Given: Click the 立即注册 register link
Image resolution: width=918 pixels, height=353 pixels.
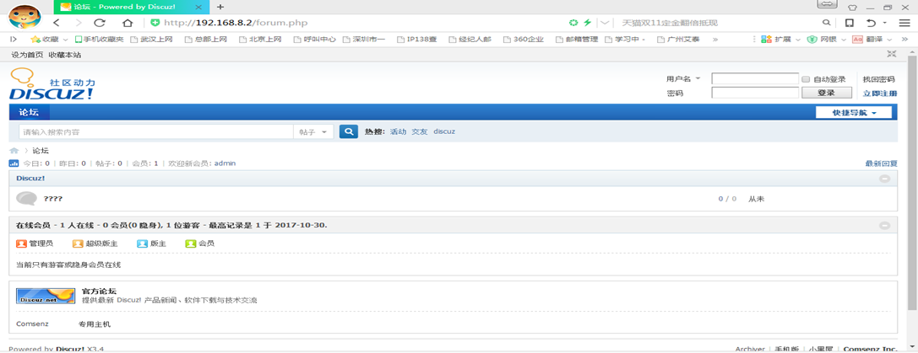Looking at the screenshot, I should [x=879, y=94].
